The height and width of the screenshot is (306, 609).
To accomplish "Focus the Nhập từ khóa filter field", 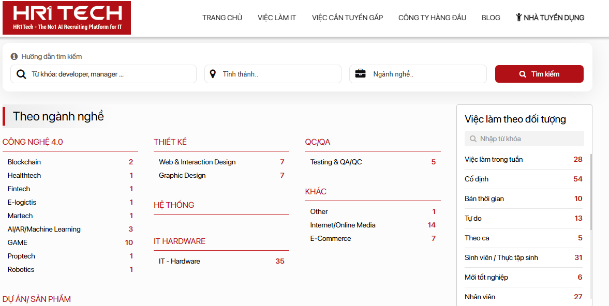I will point(524,139).
